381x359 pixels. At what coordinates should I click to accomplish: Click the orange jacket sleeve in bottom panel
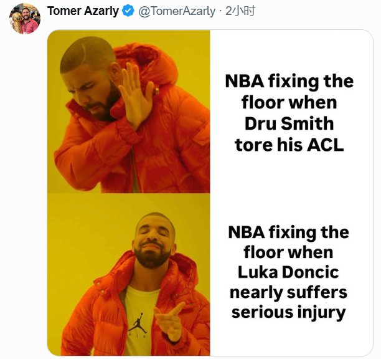click(93, 318)
